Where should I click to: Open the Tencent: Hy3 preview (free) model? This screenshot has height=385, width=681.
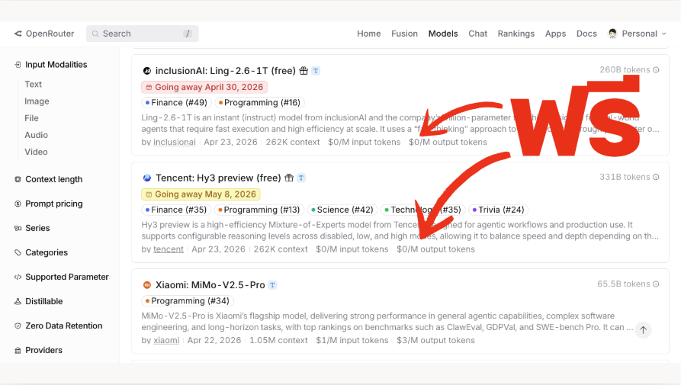click(x=218, y=178)
